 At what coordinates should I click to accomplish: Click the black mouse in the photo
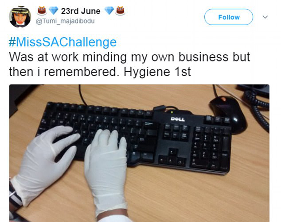tap(229, 115)
